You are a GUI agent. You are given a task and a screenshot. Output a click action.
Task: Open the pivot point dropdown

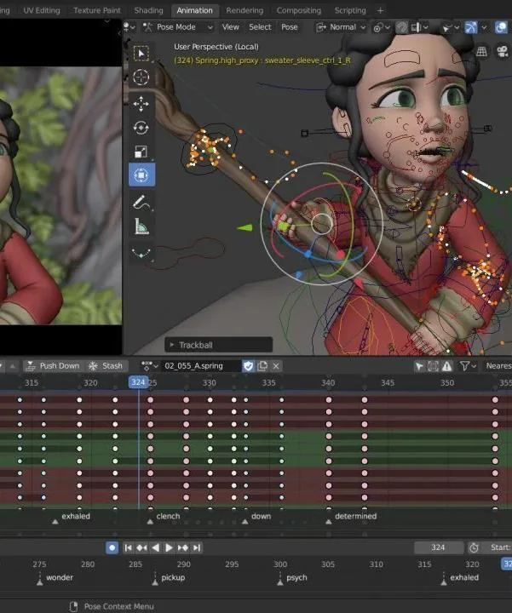pos(382,28)
